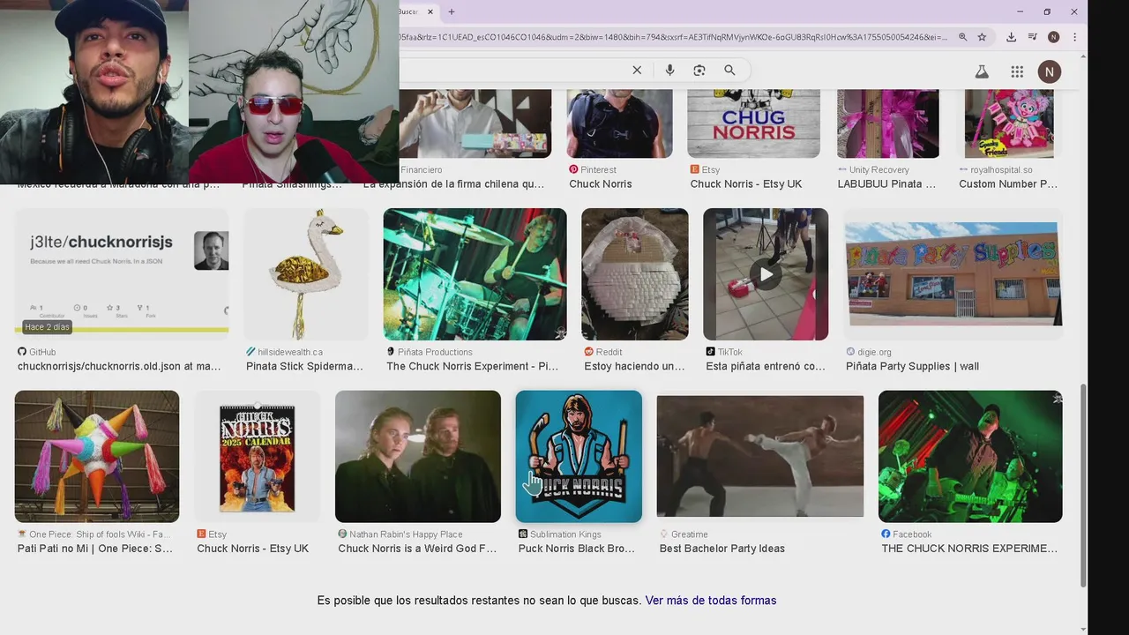Viewport: 1129px width, 635px height.
Task: Open 'The Chuck Norris Experiment - Pi...' title
Action: 472,366
